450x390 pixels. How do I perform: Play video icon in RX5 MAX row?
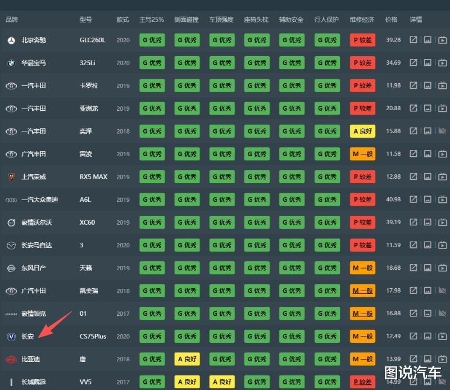pos(443,176)
